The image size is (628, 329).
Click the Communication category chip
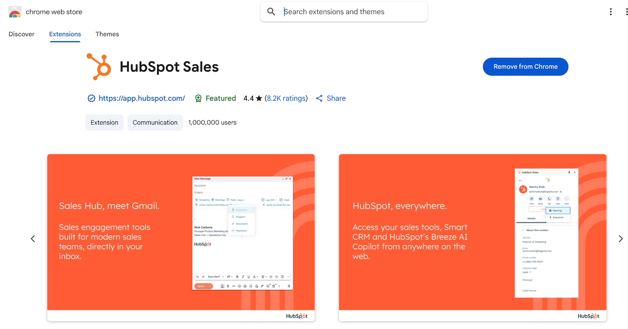coord(155,122)
